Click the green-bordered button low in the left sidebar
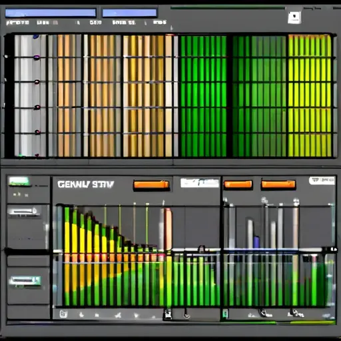This screenshot has width=341, height=341. coord(26,281)
